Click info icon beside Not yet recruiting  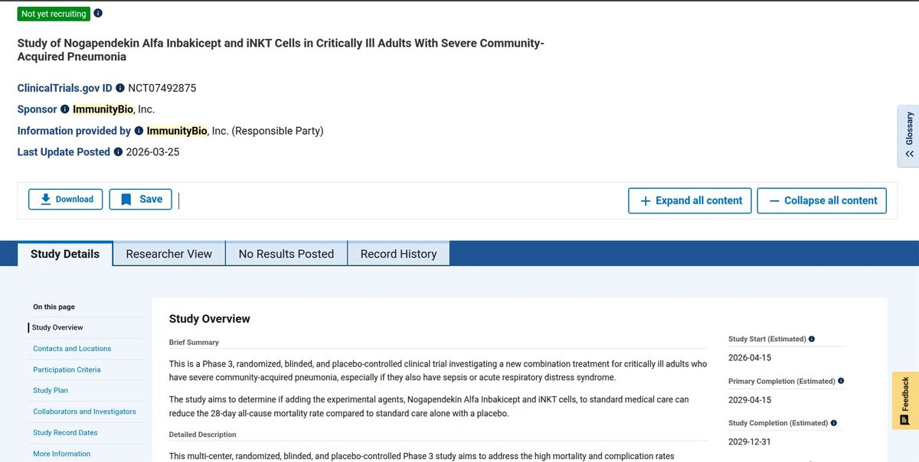[x=97, y=13]
